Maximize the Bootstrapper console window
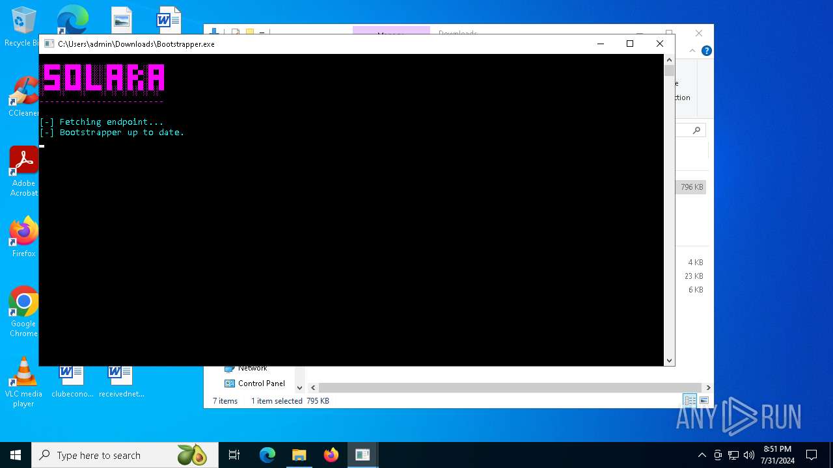The height and width of the screenshot is (468, 833). [630, 44]
